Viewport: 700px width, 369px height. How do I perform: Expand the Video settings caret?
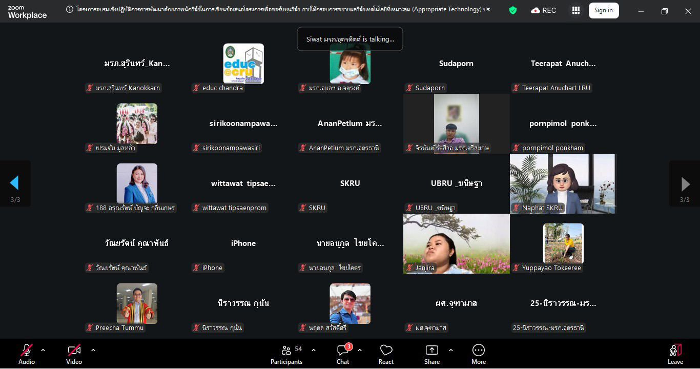[93, 350]
